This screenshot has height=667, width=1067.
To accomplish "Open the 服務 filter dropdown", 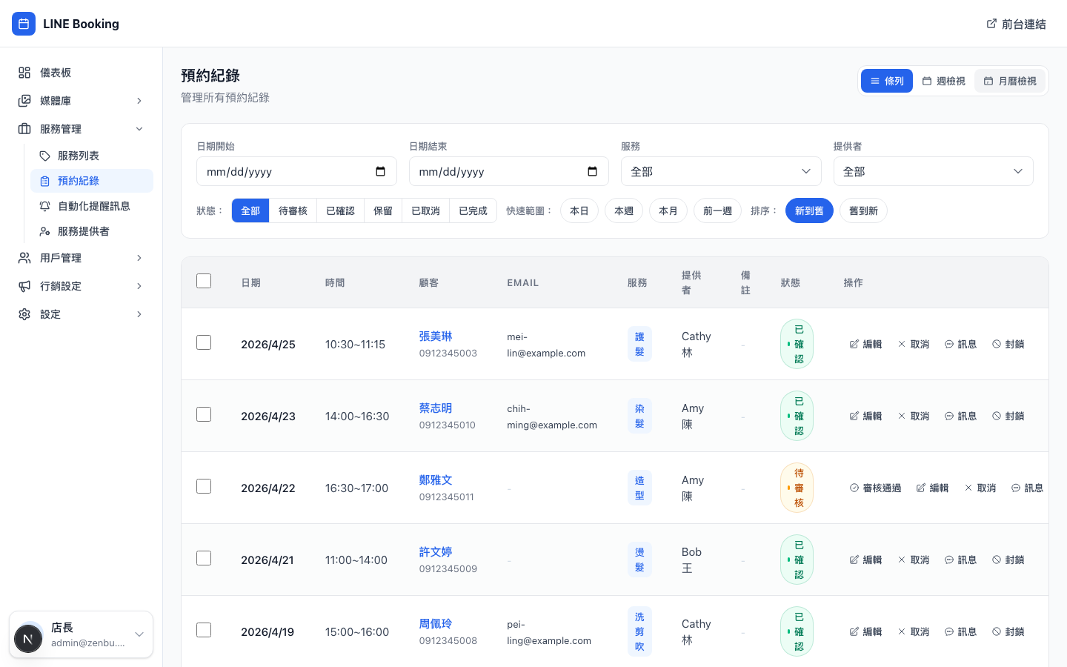I will (x=720, y=171).
